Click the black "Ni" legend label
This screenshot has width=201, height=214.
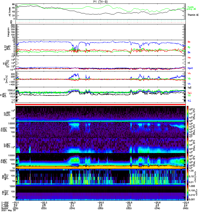[x=189, y=63]
